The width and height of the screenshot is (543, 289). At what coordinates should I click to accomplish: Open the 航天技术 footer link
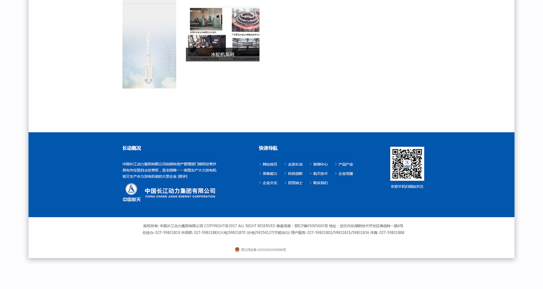click(320, 174)
